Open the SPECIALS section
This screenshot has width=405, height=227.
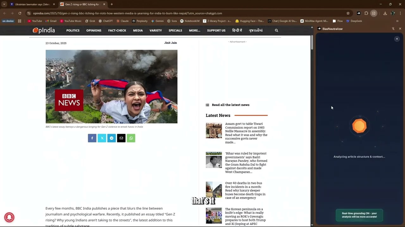coord(175,31)
